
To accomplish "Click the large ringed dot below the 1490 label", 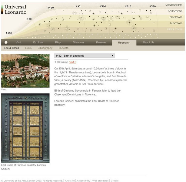I will click(x=81, y=18).
